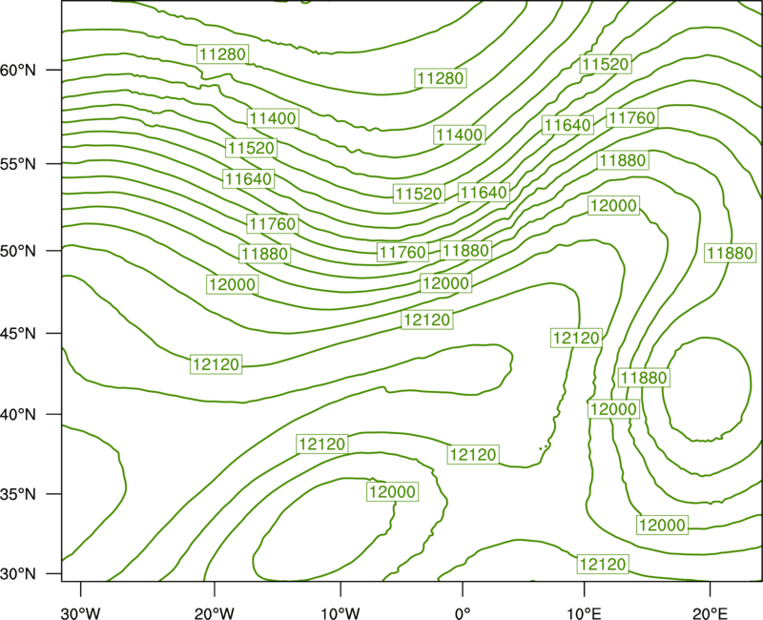Click the 40°N latitude axis label
Viewport: 763px width, 620px height.
click(x=18, y=415)
